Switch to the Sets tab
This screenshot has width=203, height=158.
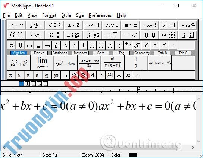(x=101, y=53)
